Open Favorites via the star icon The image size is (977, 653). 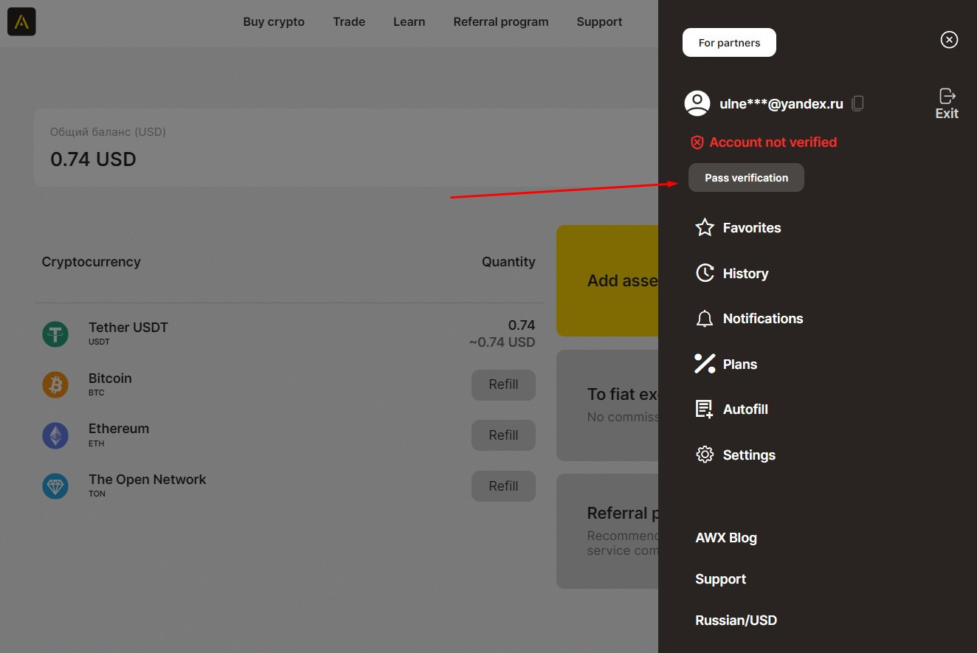pos(705,228)
